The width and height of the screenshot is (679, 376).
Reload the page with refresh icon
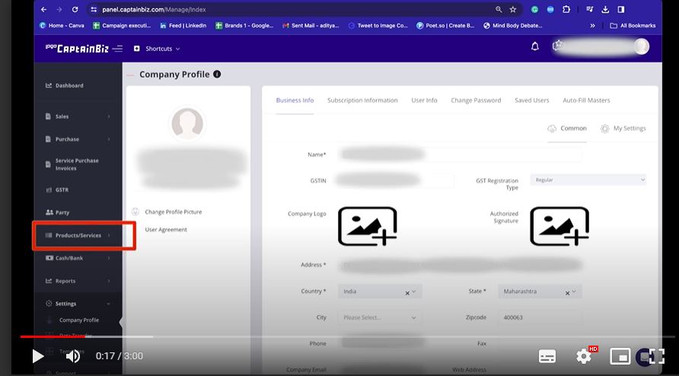pyautogui.click(x=75, y=9)
